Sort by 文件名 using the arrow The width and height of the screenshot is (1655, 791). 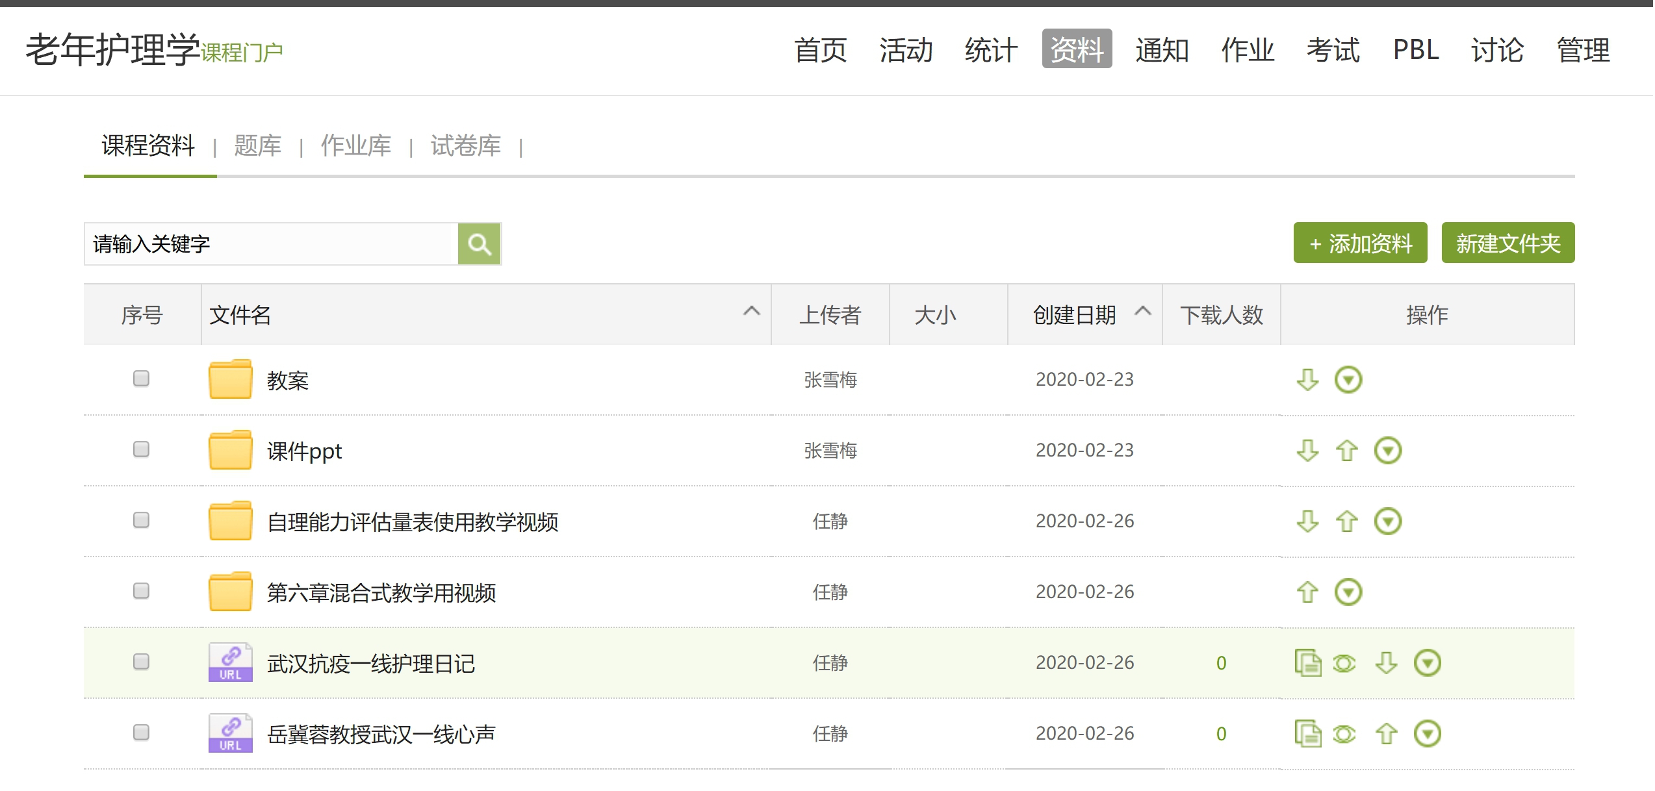click(x=751, y=311)
